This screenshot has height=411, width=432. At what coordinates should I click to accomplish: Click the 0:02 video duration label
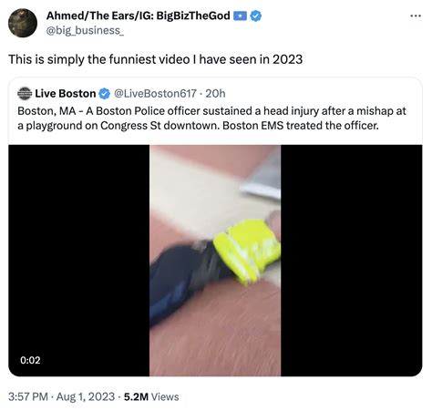click(x=30, y=360)
